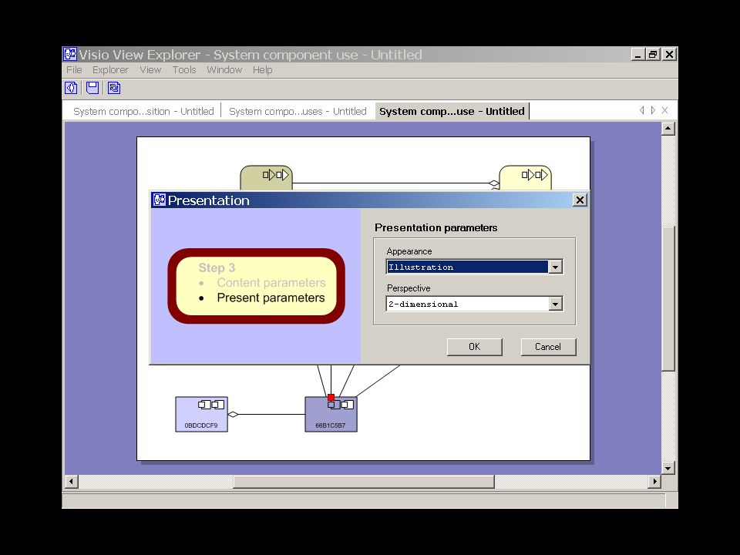Viewport: 740px width, 555px height.
Task: Select the System comp...use - Untitled tab
Action: pos(452,111)
